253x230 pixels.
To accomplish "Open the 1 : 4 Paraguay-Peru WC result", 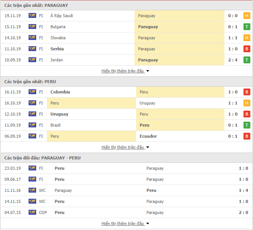I will click(243, 190).
